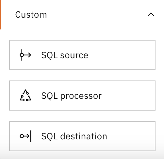The height and width of the screenshot is (159, 164).
Task: Click empty space right of SQL processor text
Action: point(128,96)
